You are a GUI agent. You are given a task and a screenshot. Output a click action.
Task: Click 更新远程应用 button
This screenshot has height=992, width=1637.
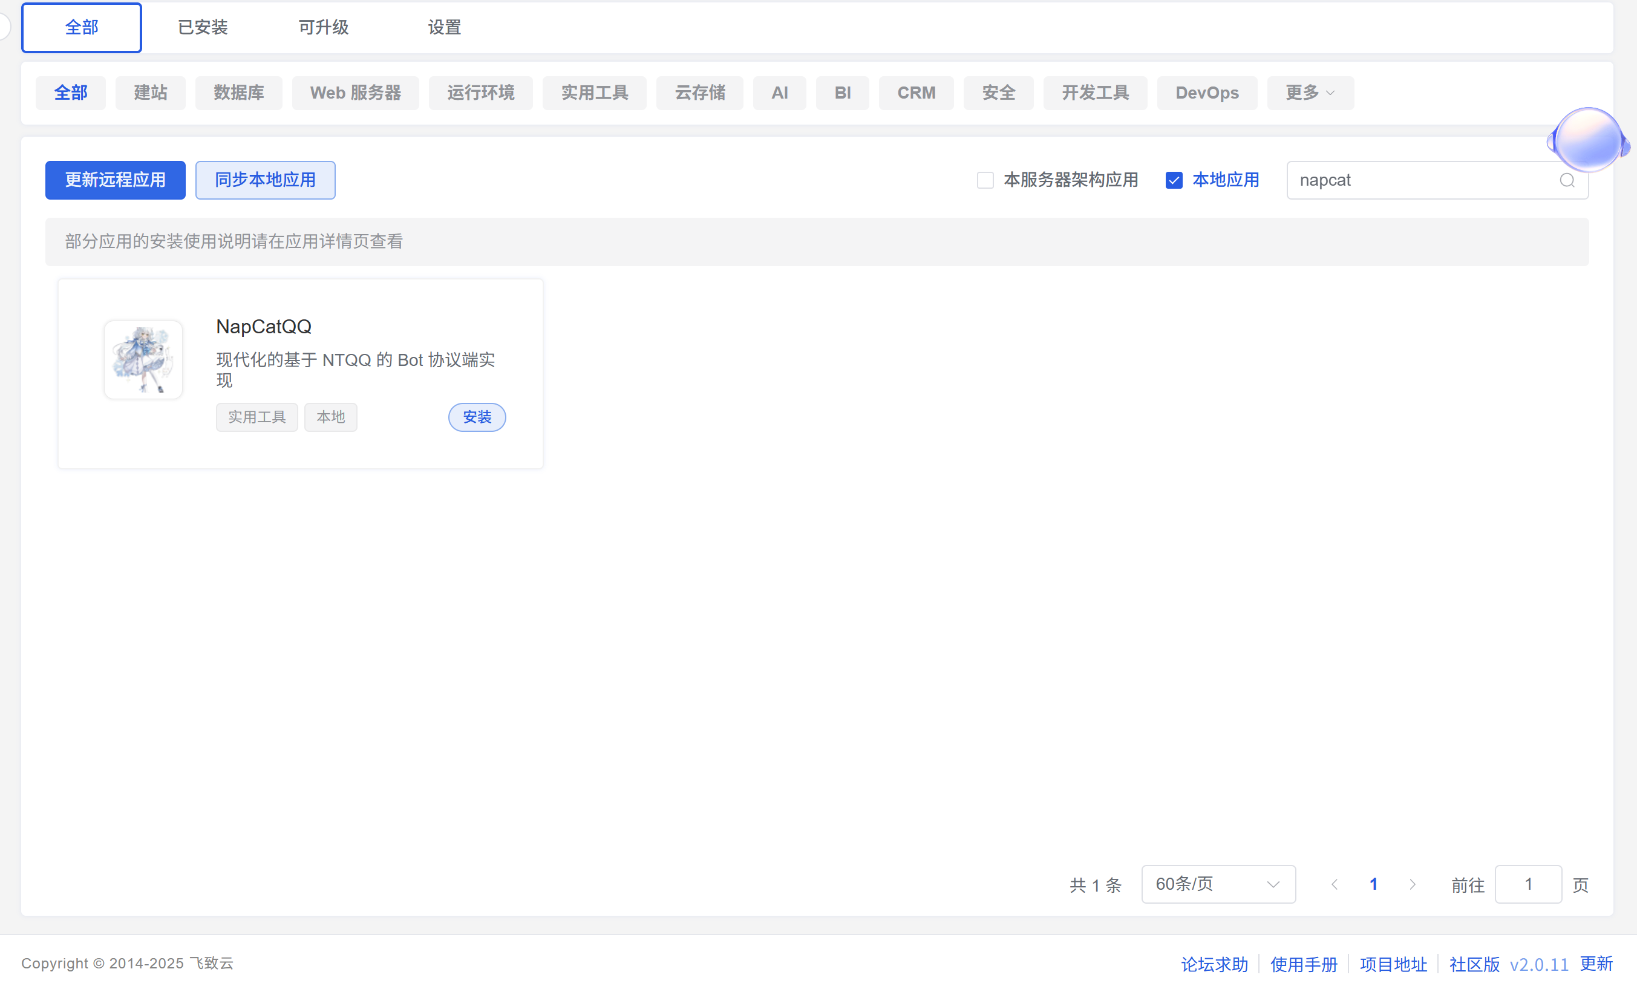pos(115,180)
